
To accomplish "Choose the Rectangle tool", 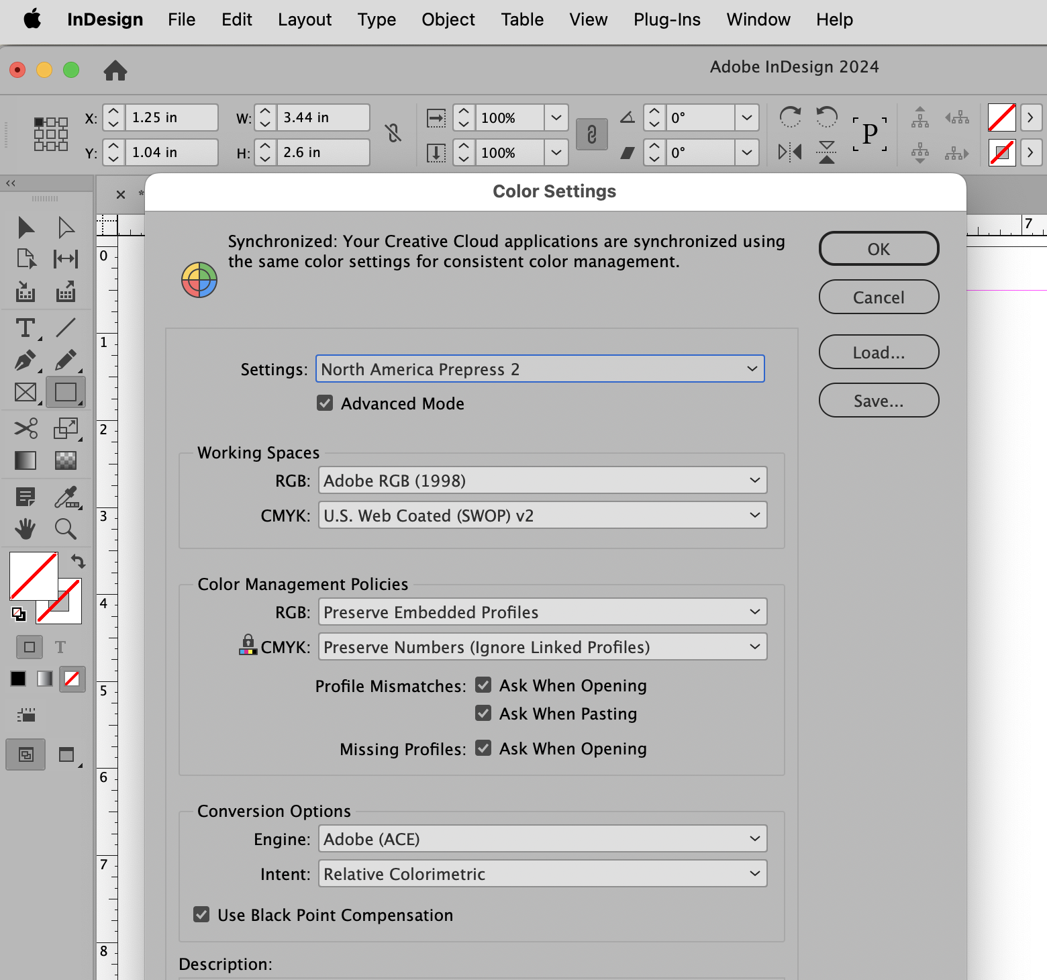I will pyautogui.click(x=66, y=392).
